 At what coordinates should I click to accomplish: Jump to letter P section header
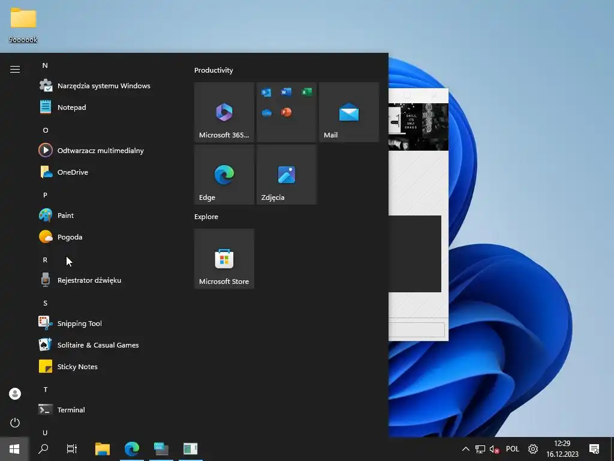[x=45, y=195]
